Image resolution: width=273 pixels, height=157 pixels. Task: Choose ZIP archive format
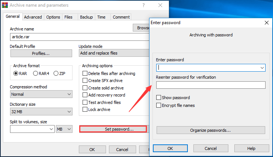point(56,73)
